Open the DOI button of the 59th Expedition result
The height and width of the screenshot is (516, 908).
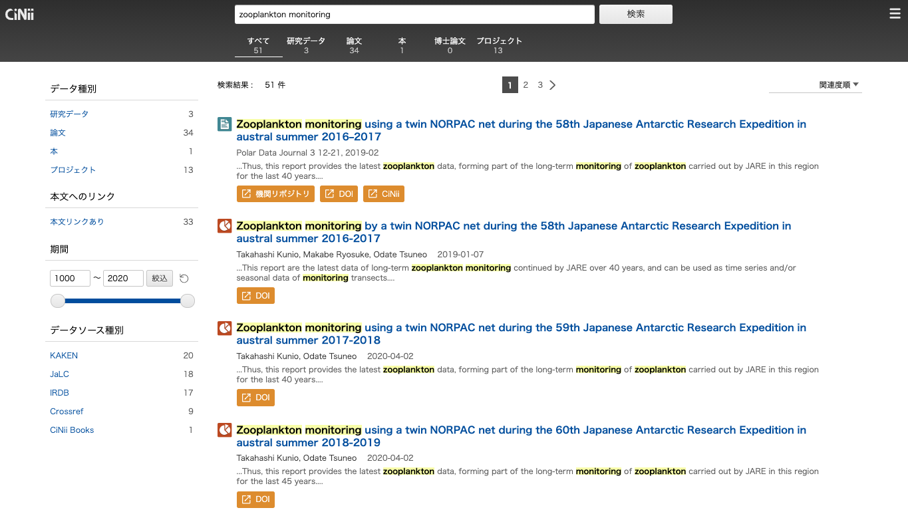[x=255, y=398]
